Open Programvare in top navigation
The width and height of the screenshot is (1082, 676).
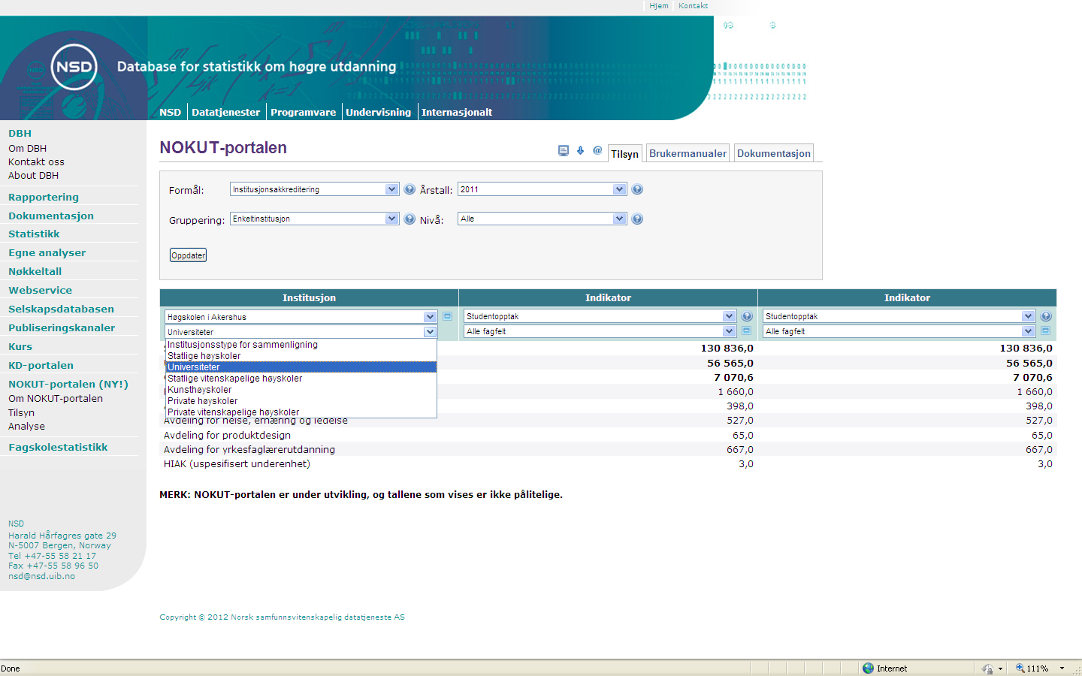pos(303,112)
